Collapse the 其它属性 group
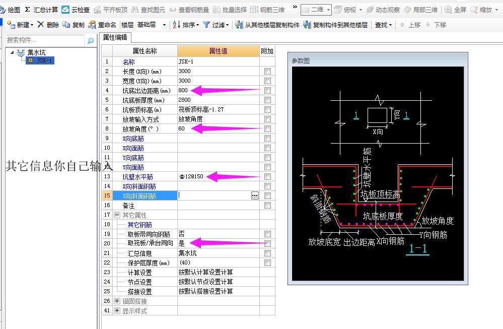503x329 pixels. click(117, 215)
